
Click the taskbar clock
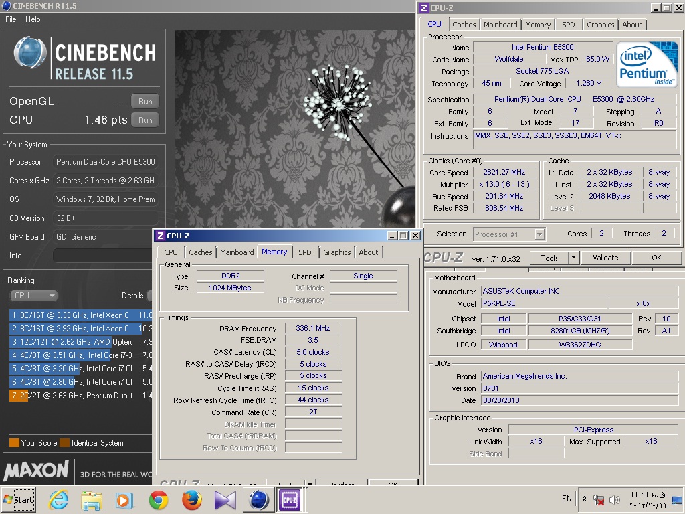point(648,499)
